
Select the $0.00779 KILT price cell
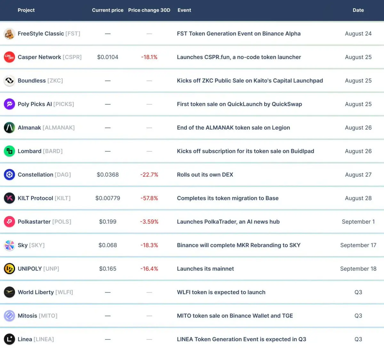click(108, 198)
